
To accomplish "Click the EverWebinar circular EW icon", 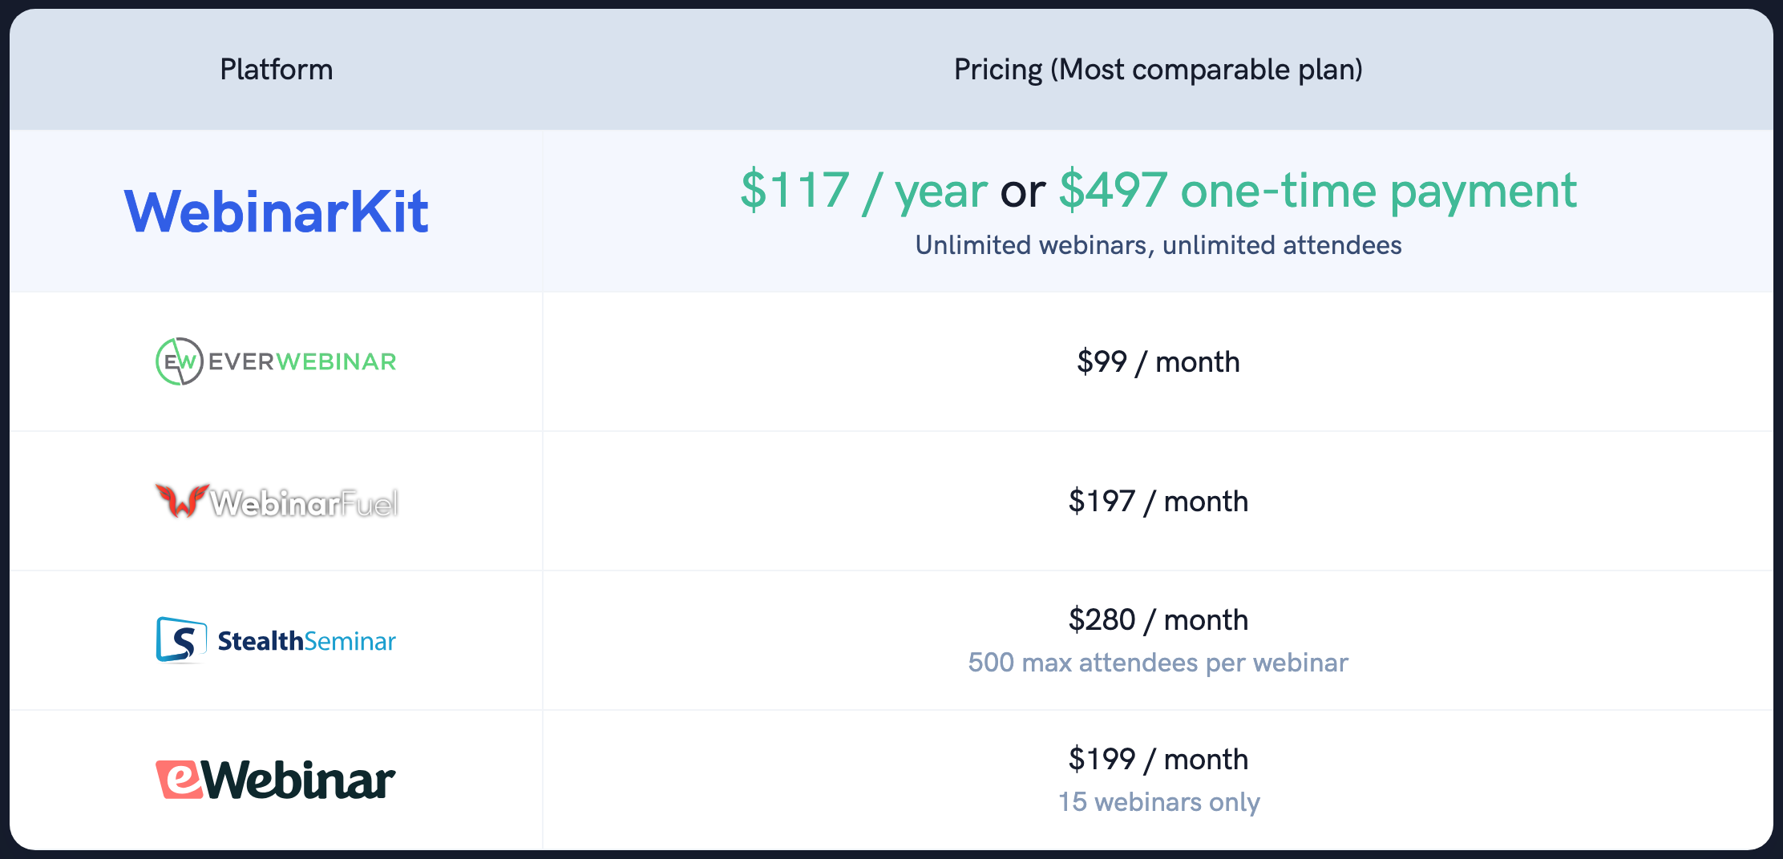I will tap(180, 361).
